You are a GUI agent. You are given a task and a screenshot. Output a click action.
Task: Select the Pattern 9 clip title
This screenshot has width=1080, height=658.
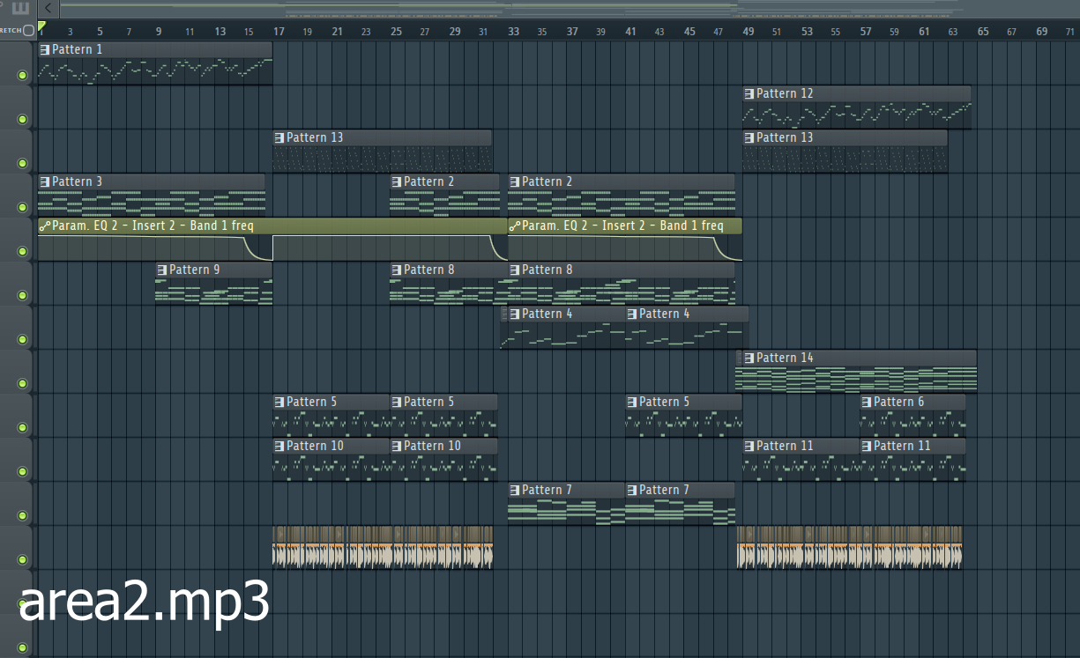195,270
